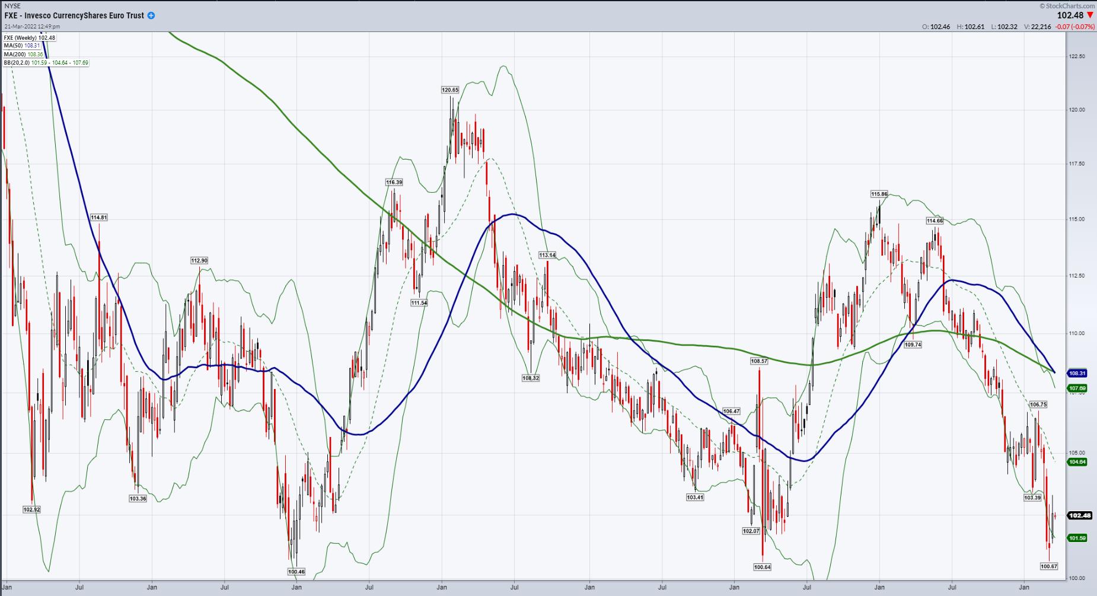The height and width of the screenshot is (596, 1097).
Task: Click the MA(200) legend entry
Action: pyautogui.click(x=23, y=54)
